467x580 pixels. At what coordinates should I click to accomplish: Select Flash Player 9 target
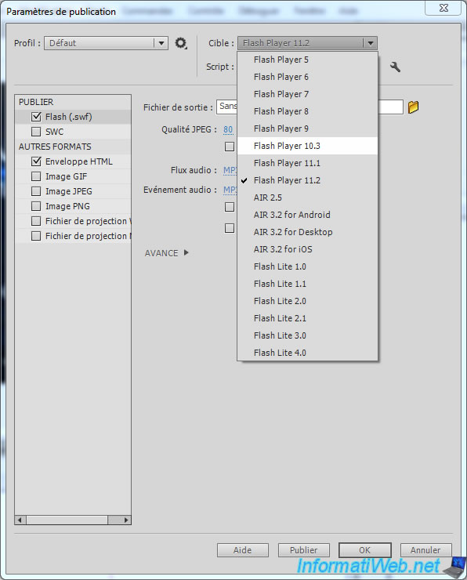[307, 129]
